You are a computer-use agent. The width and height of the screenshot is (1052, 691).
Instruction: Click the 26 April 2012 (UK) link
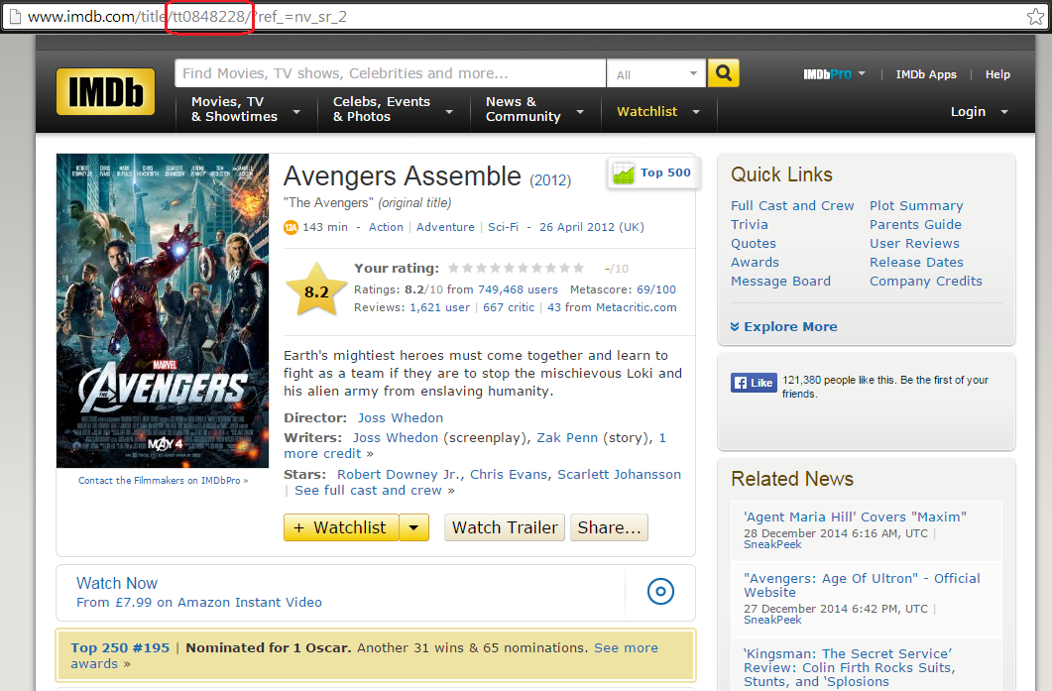[592, 227]
